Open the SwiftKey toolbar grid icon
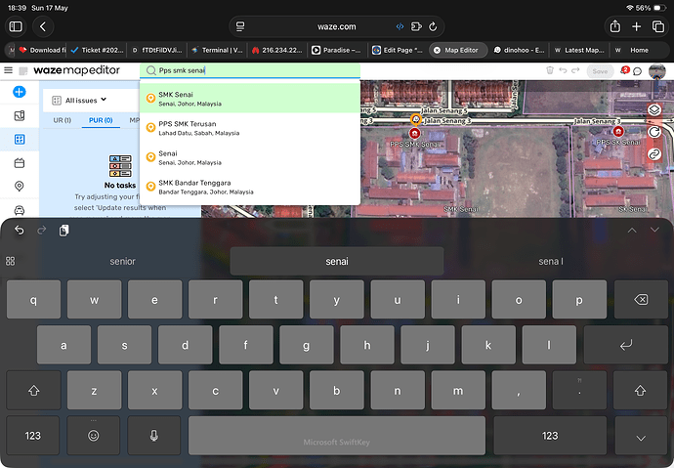674x468 pixels. [11, 261]
